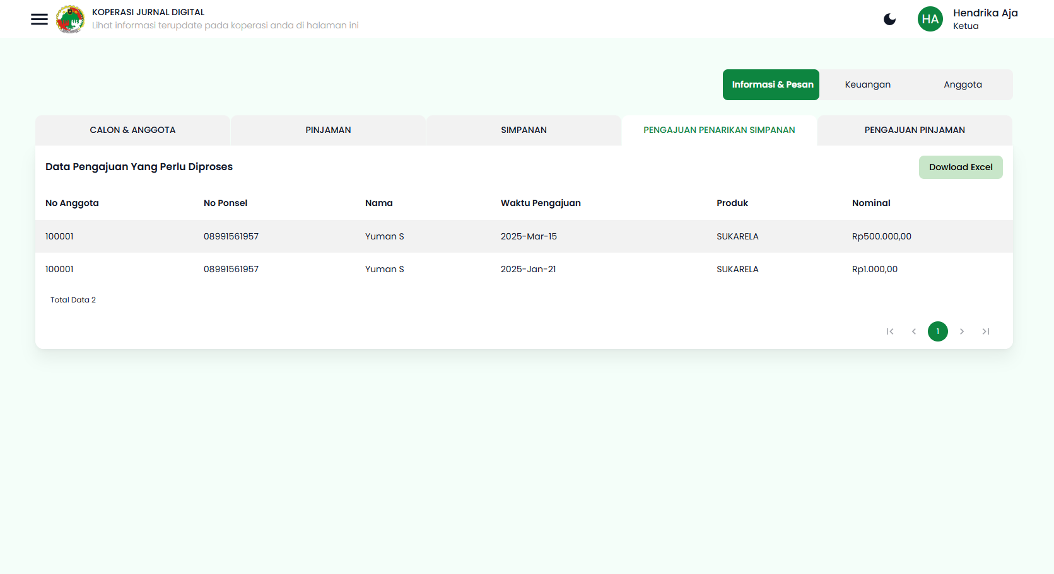Screen dimensions: 1054x574
Task: Click the Dowload Excel button
Action: pyautogui.click(x=961, y=167)
